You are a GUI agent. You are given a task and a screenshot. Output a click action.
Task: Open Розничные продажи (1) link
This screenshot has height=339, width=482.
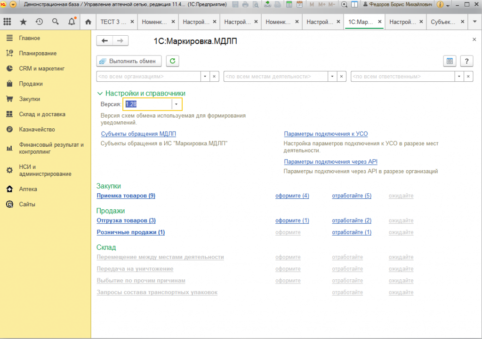point(131,232)
